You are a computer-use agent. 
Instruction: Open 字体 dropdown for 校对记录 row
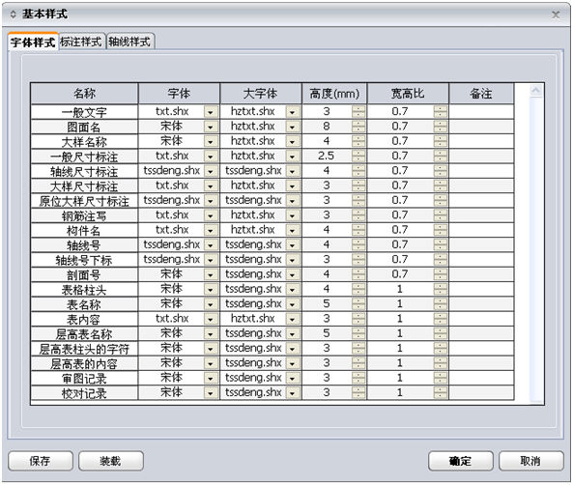coord(211,393)
